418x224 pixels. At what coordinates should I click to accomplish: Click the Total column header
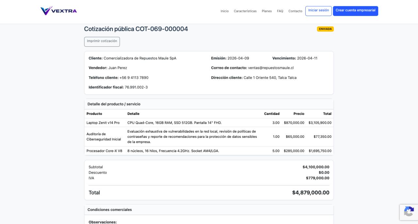(x=327, y=114)
